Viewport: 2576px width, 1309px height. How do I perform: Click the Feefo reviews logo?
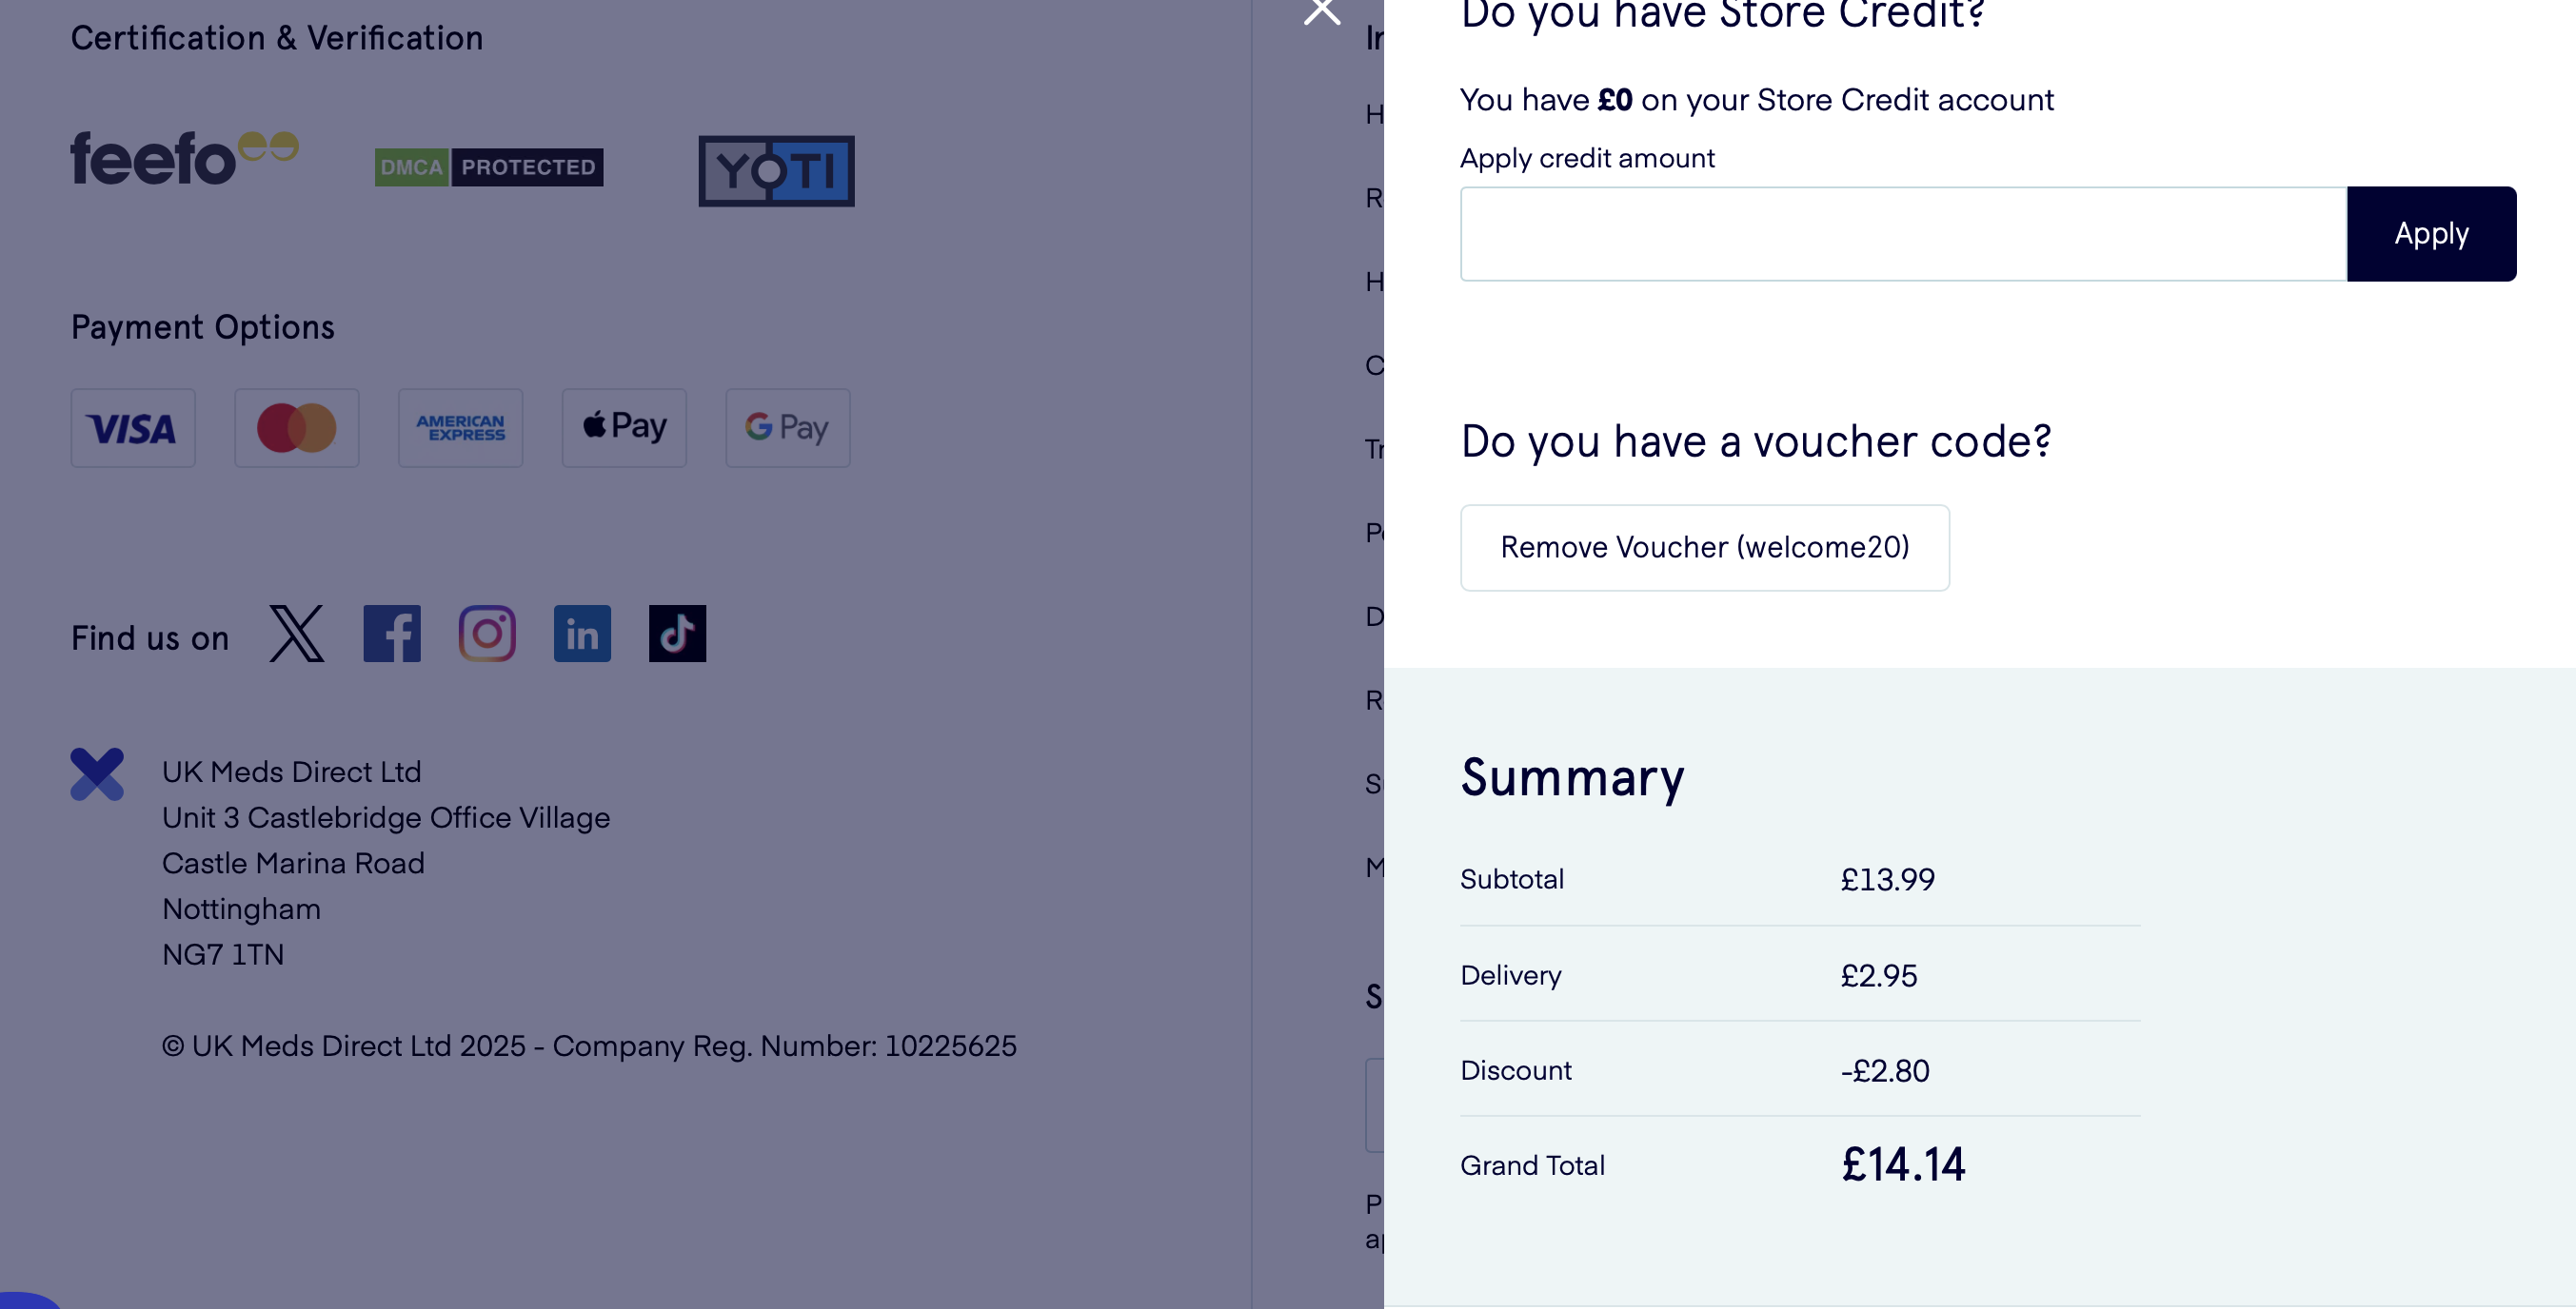[184, 159]
